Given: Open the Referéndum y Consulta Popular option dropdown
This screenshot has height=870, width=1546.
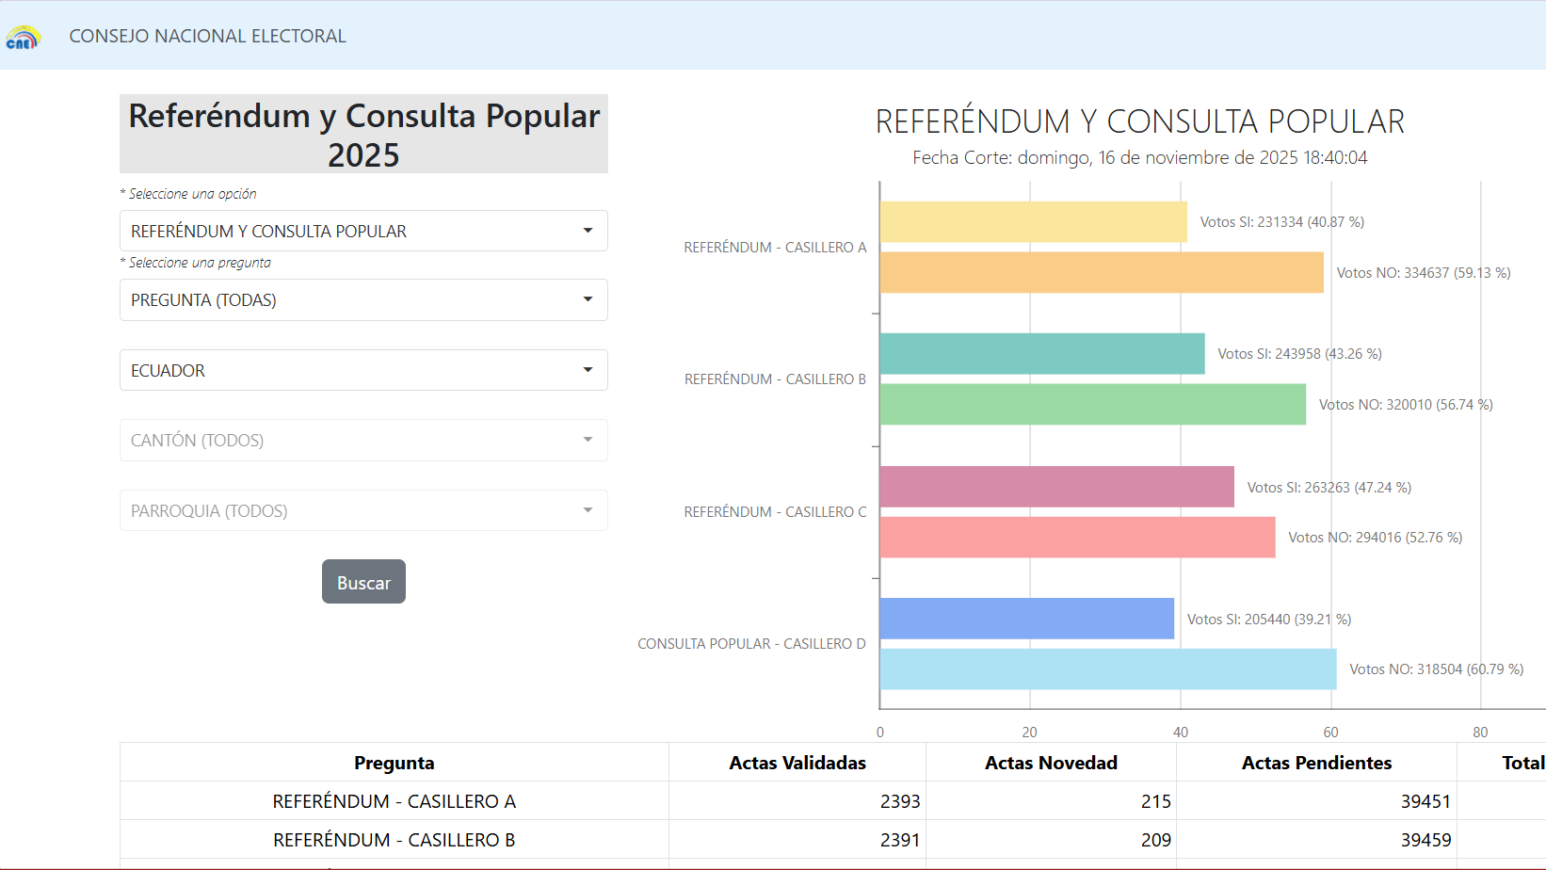Looking at the screenshot, I should point(363,231).
